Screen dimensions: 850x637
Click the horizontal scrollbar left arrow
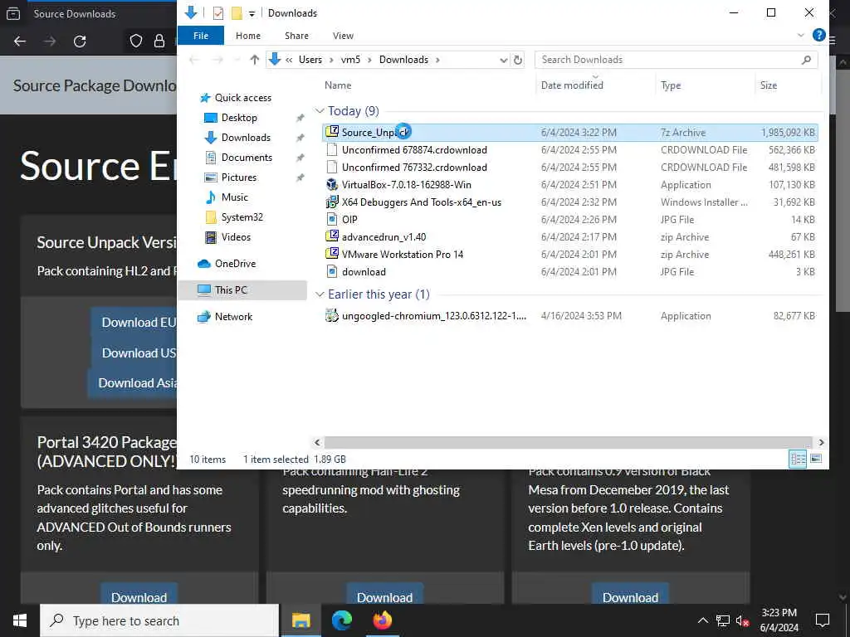click(x=318, y=443)
